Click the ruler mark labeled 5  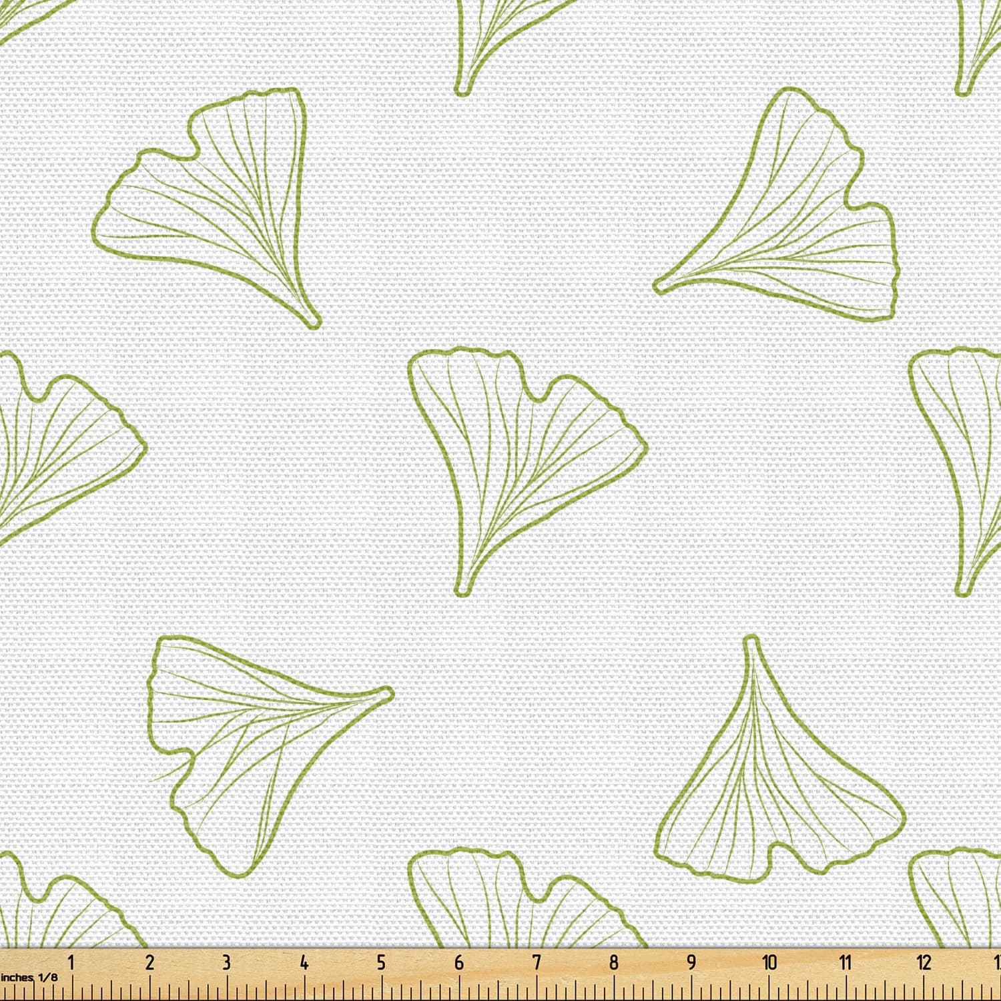coord(381,962)
